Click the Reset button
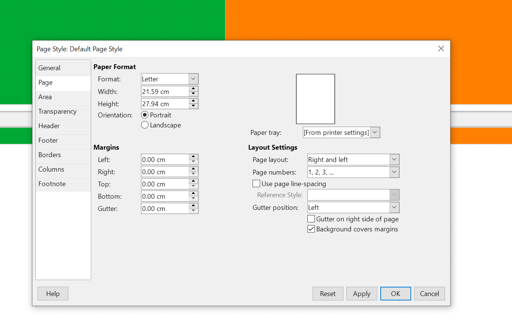Screen dimensions: 512x335 click(x=327, y=294)
